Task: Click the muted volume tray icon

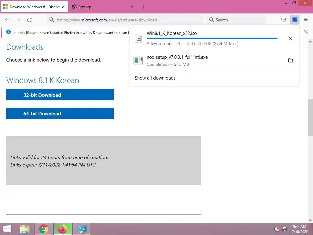Action: tap(277, 229)
